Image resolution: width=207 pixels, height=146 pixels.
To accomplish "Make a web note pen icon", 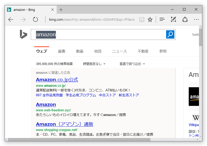I will point(173,19).
